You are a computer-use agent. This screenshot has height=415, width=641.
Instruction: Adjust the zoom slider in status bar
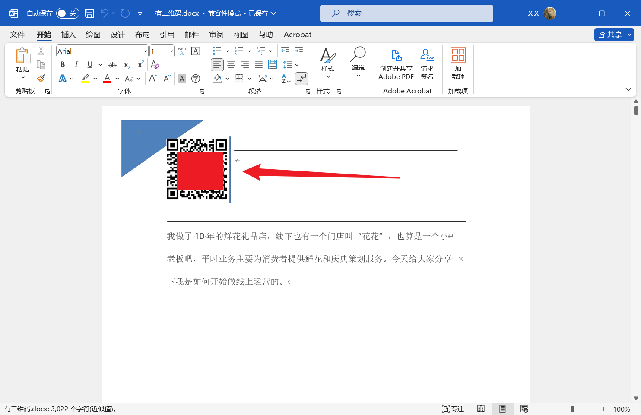click(x=572, y=409)
